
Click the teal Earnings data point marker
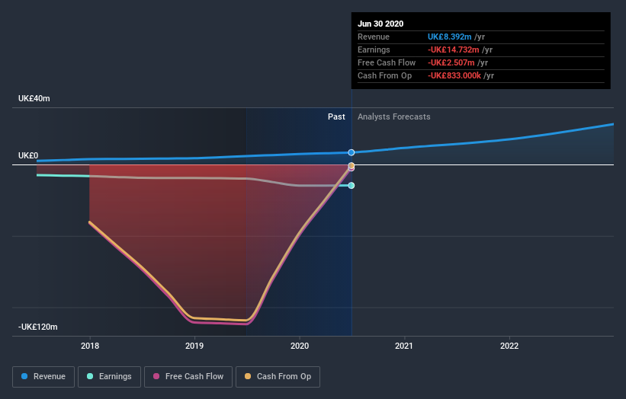pos(352,185)
